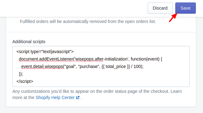
Task: Click the external link icon after Help Center
Action: 78,97
